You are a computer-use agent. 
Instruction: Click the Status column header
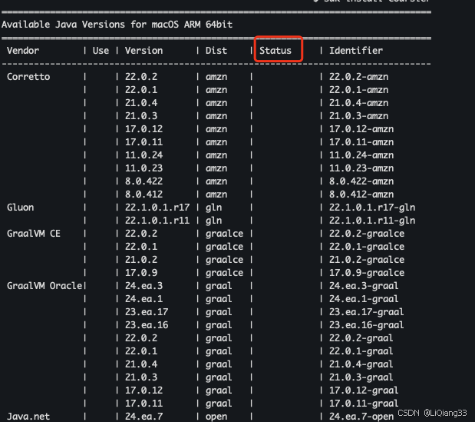point(275,51)
